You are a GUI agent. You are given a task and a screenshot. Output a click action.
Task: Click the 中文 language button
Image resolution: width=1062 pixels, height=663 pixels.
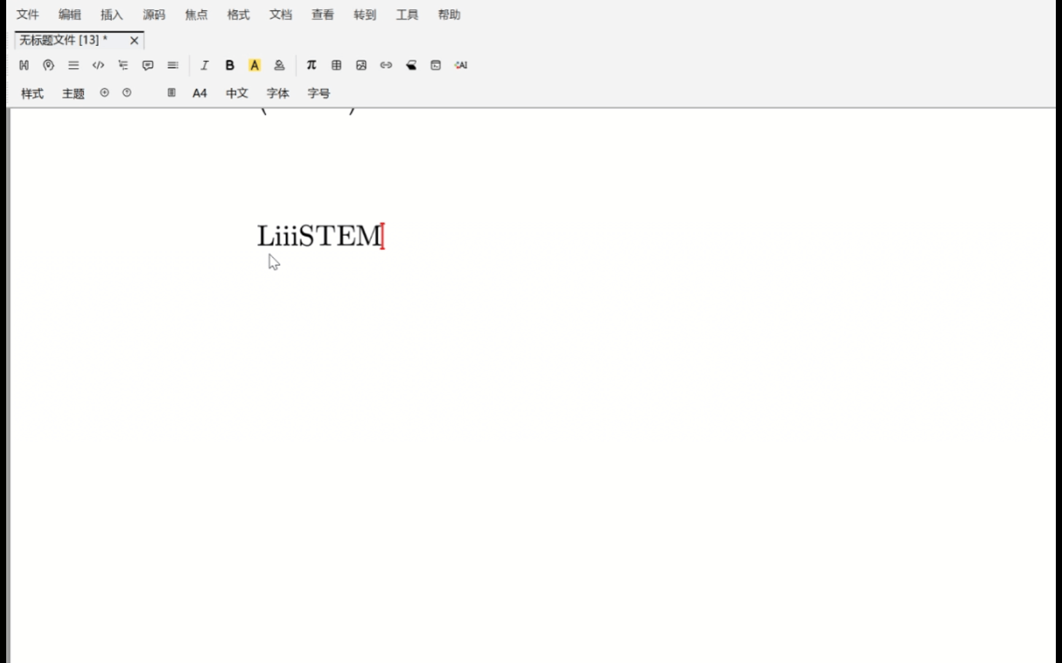pyautogui.click(x=236, y=93)
